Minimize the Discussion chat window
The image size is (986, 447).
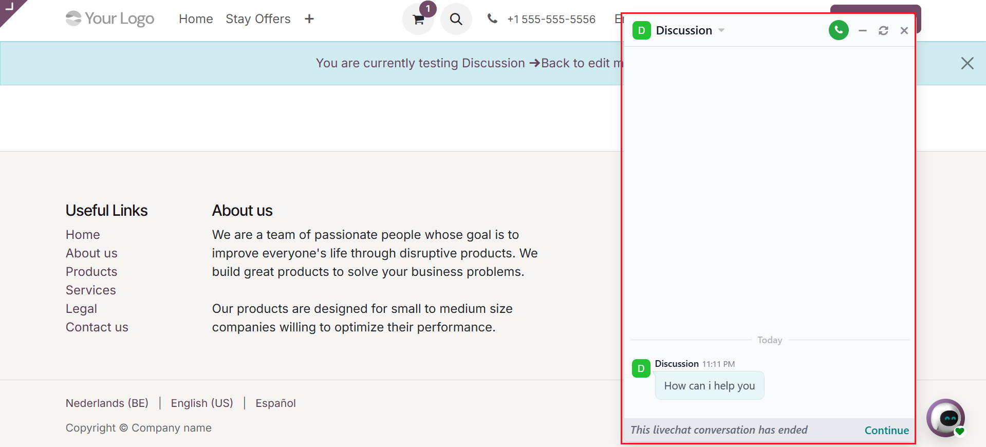pyautogui.click(x=863, y=31)
